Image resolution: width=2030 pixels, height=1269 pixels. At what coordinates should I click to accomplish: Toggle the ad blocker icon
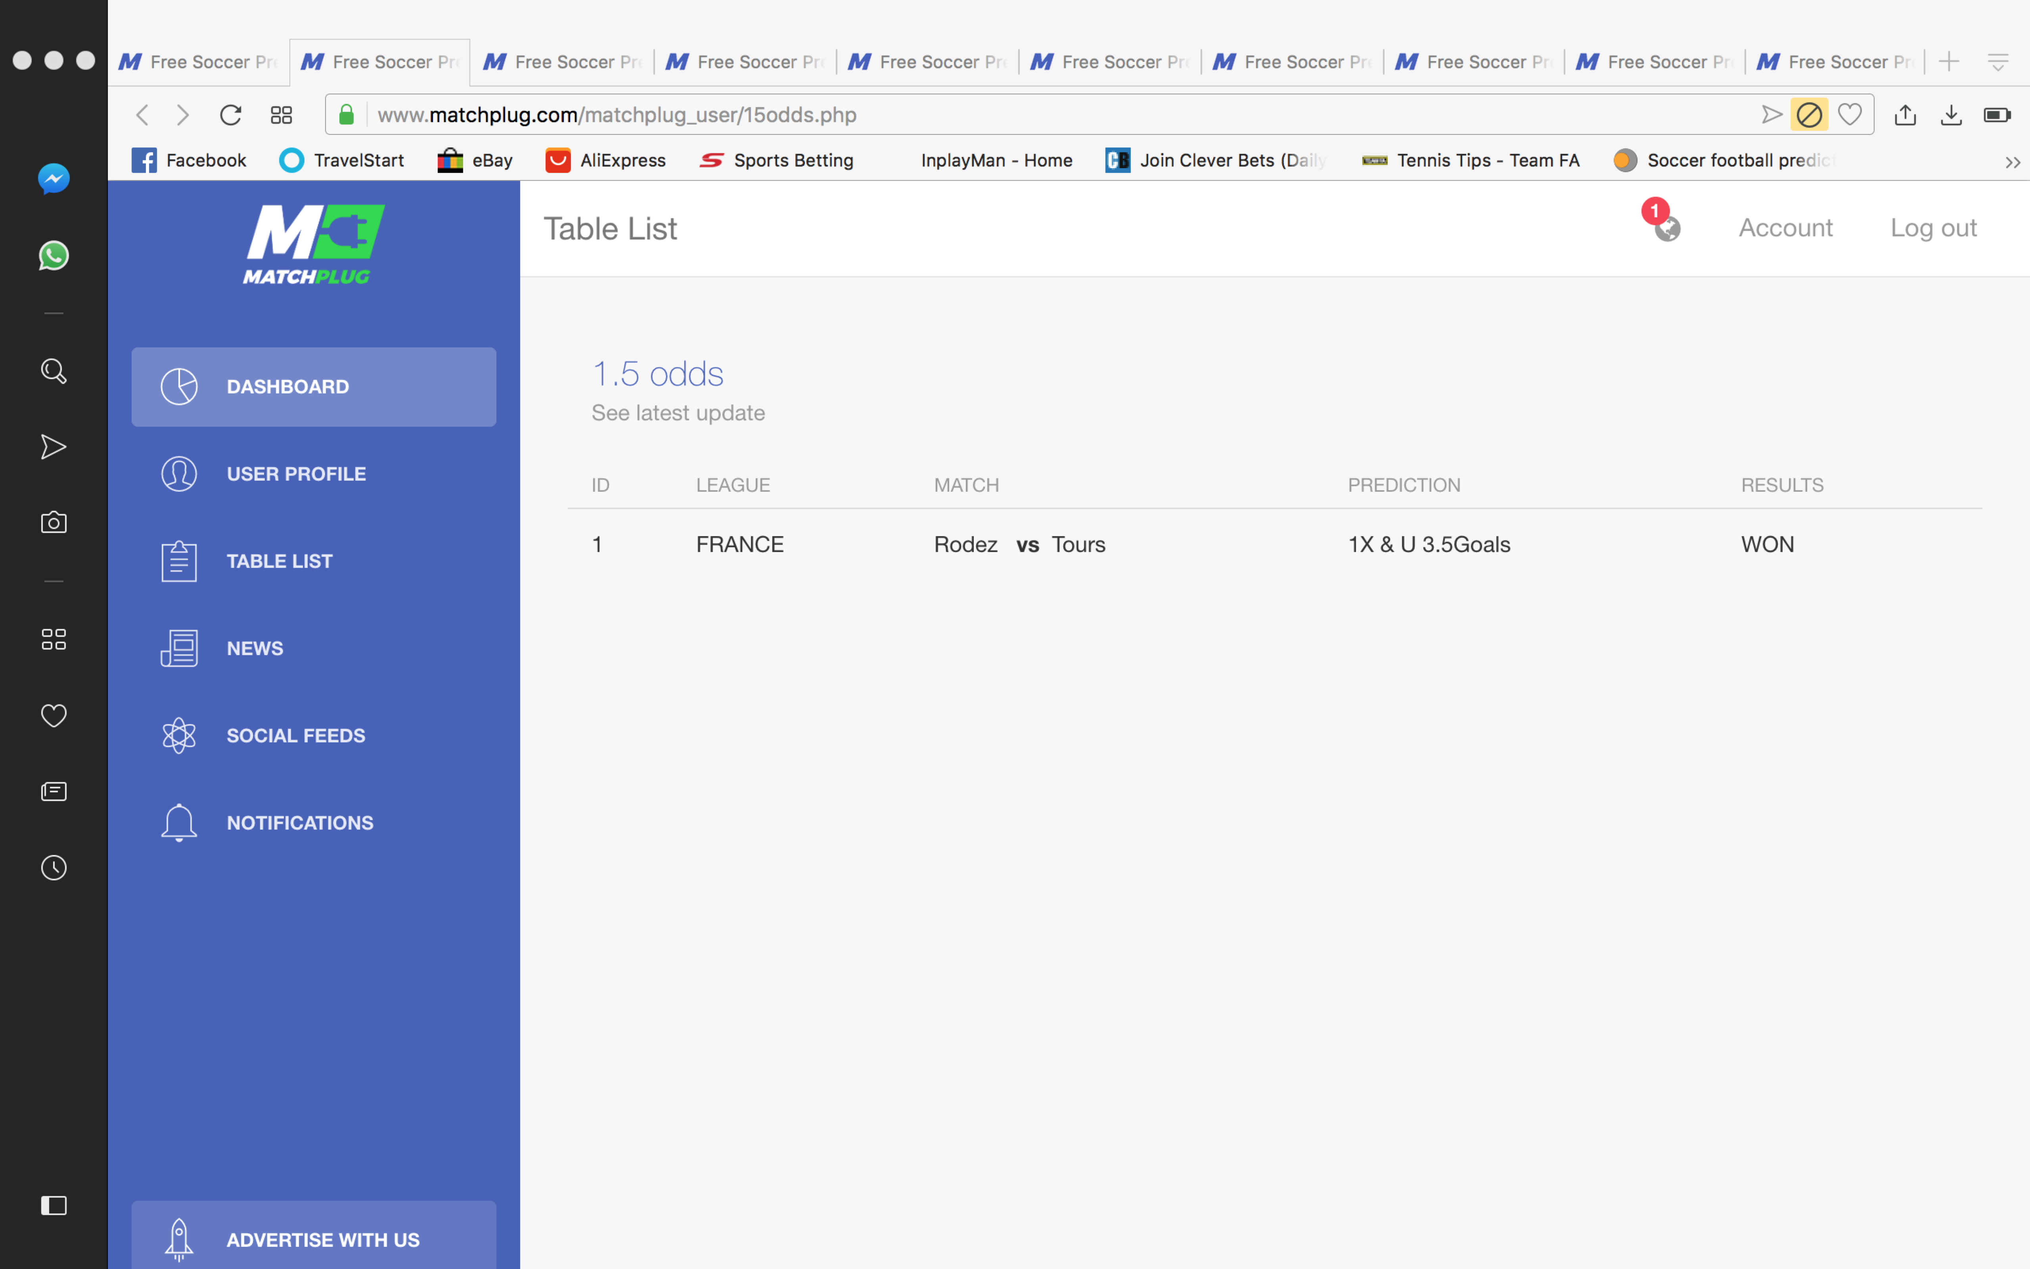click(1810, 115)
